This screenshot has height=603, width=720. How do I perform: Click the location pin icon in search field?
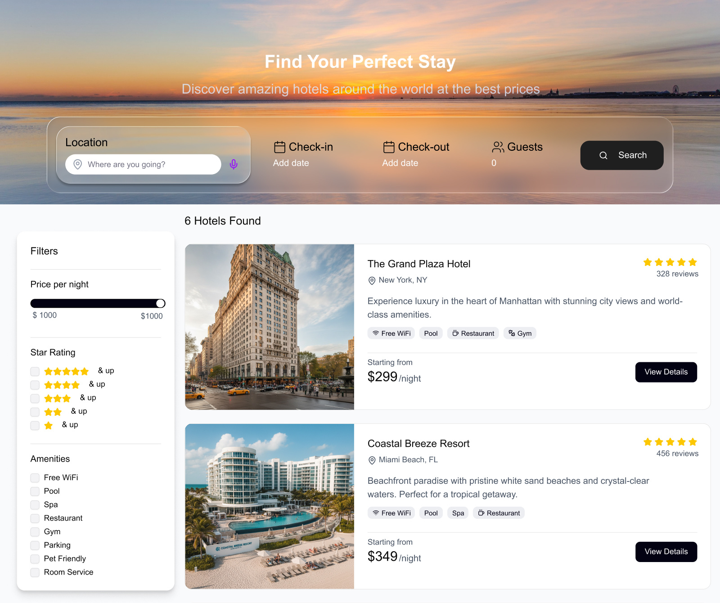(78, 164)
